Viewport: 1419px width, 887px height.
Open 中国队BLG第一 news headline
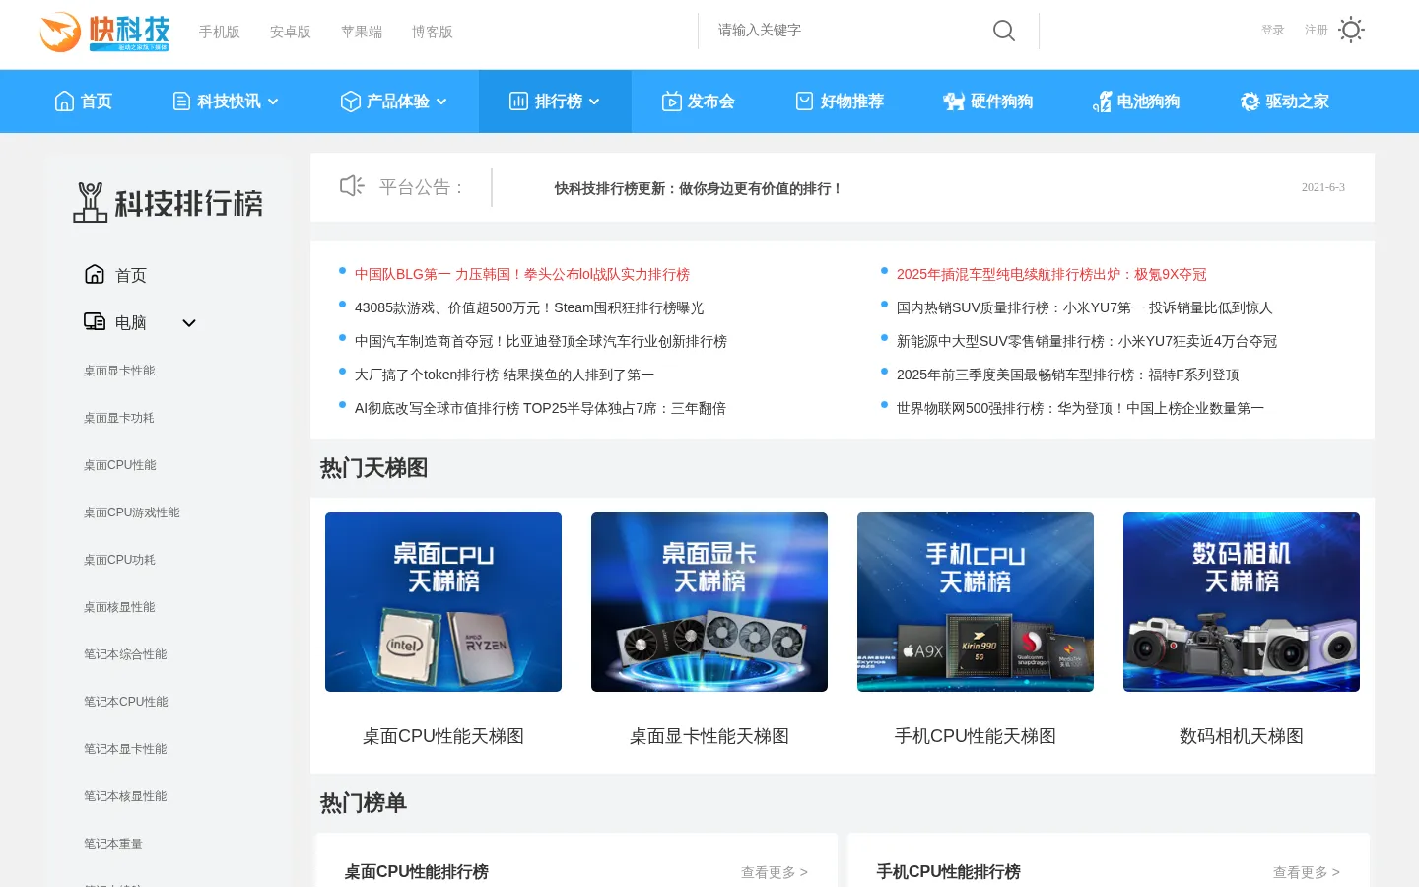coord(522,274)
